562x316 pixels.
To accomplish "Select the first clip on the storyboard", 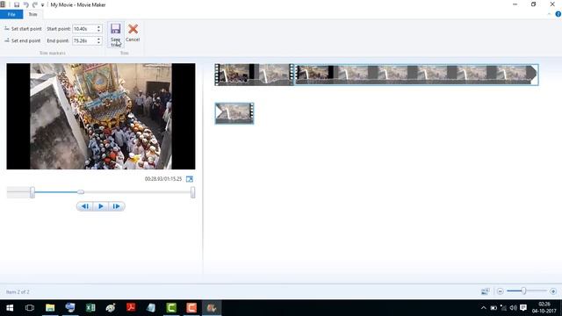I will pos(254,75).
